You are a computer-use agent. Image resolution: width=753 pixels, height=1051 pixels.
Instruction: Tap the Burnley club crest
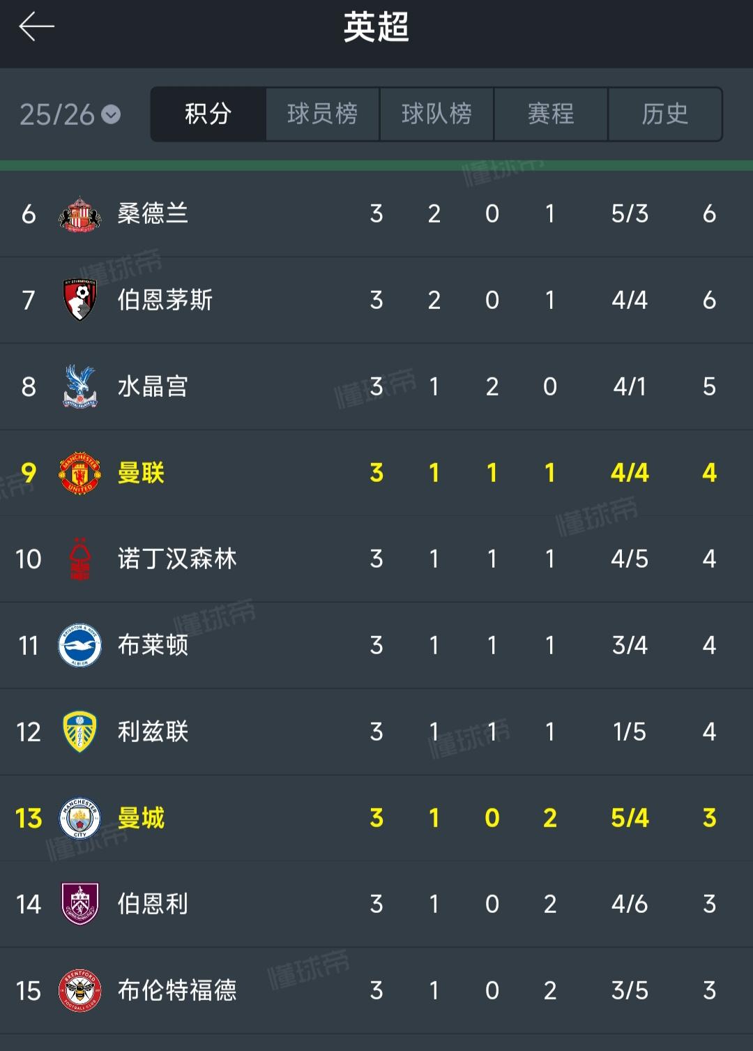click(79, 904)
